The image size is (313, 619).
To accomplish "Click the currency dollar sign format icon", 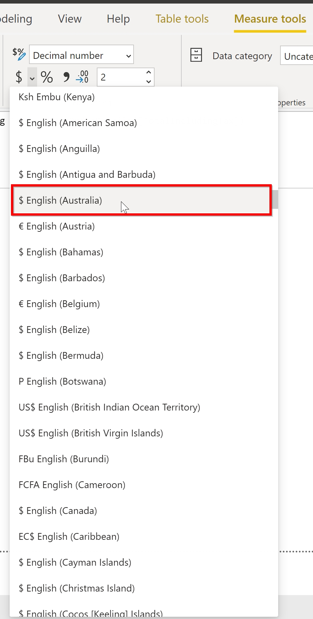I will [19, 77].
